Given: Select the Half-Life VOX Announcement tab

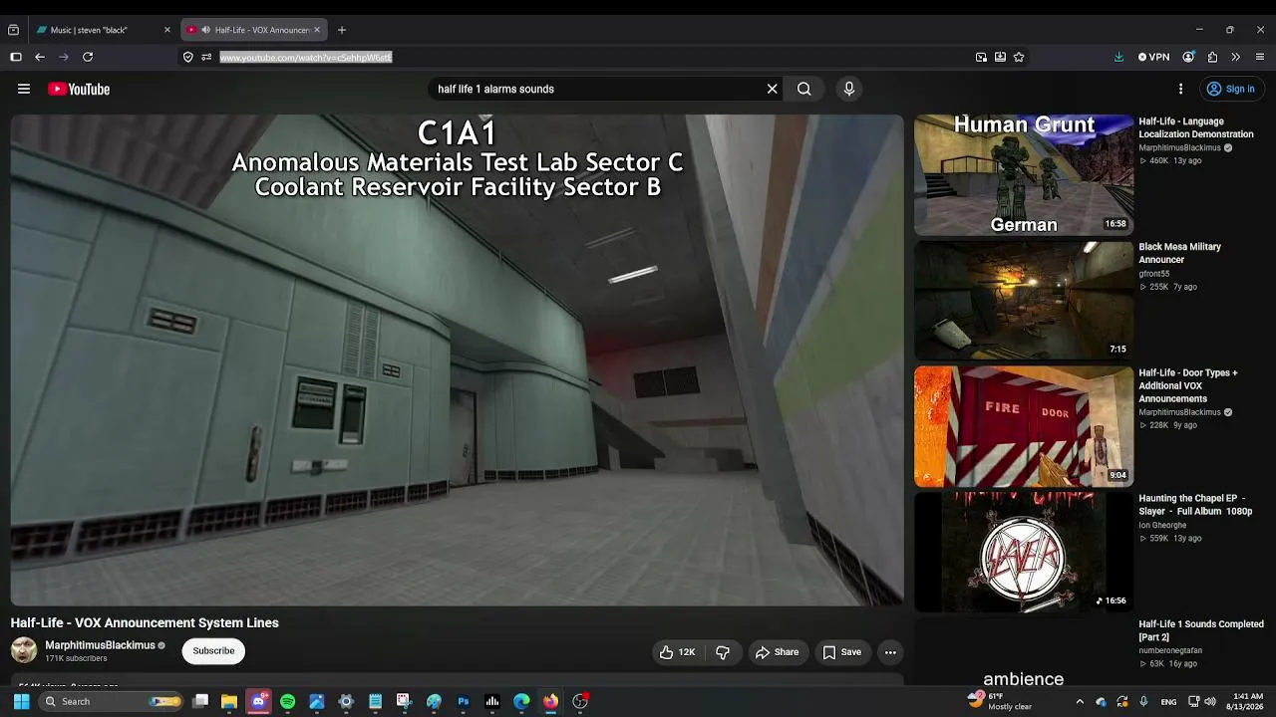Looking at the screenshot, I should [x=255, y=30].
